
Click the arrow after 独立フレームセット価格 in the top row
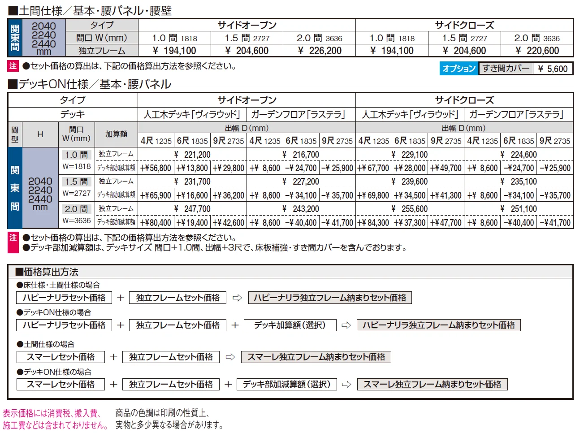pyautogui.click(x=237, y=298)
